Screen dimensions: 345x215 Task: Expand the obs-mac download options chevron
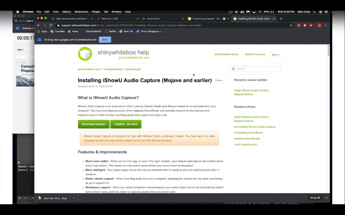(x=74, y=198)
